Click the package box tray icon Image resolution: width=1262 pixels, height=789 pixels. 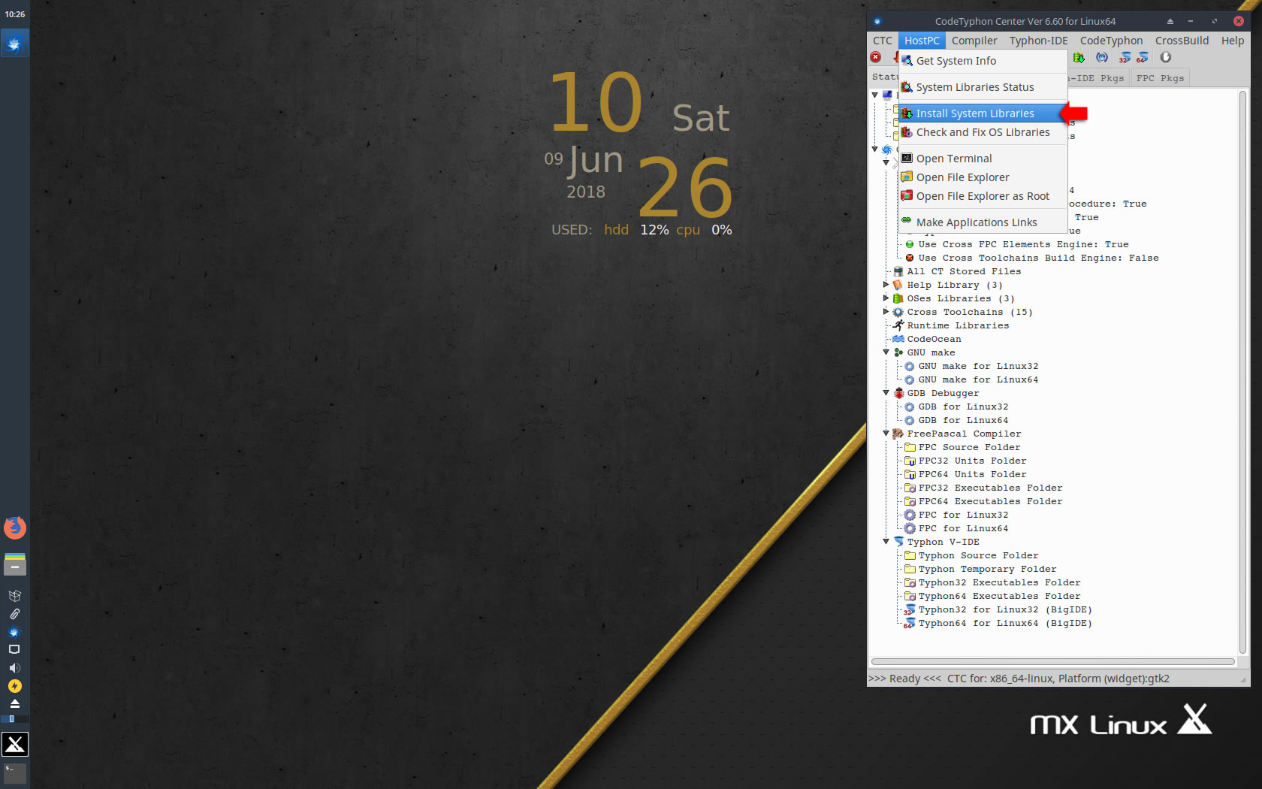(x=14, y=596)
